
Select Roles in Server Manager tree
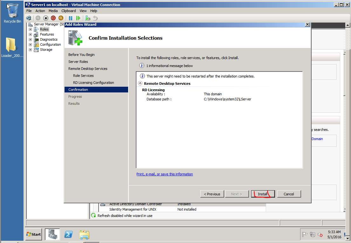[44, 29]
